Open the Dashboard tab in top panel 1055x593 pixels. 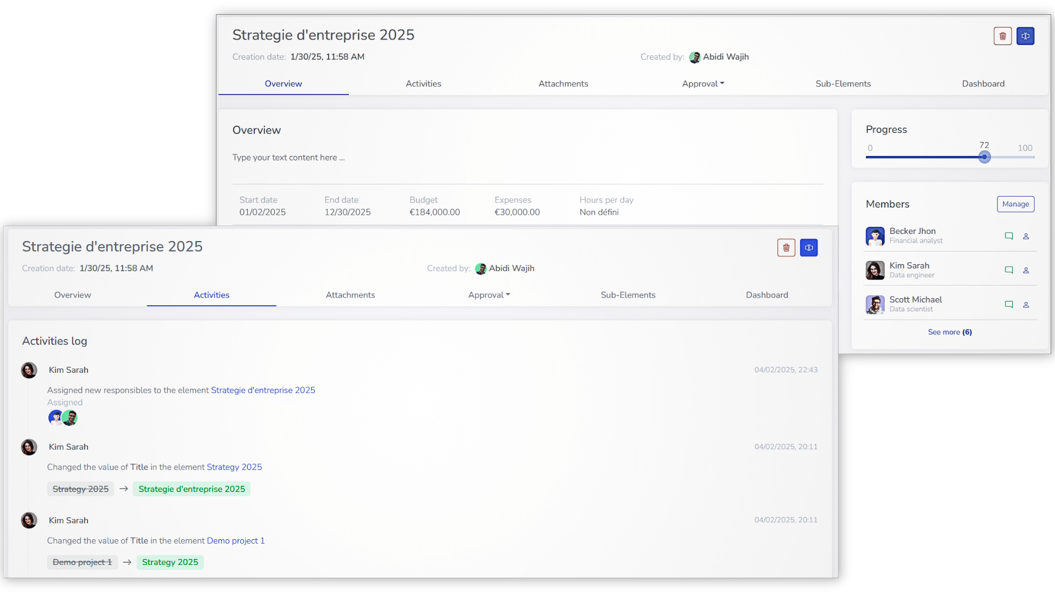[983, 83]
